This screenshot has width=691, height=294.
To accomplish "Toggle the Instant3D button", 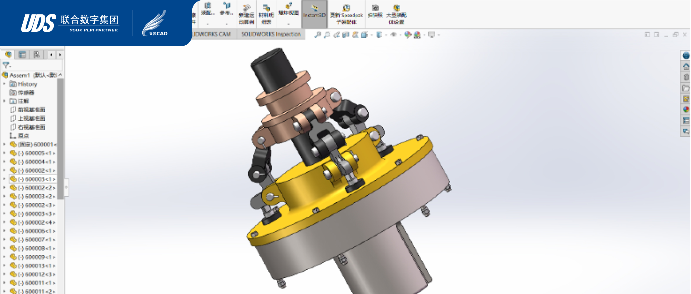I will [x=314, y=14].
